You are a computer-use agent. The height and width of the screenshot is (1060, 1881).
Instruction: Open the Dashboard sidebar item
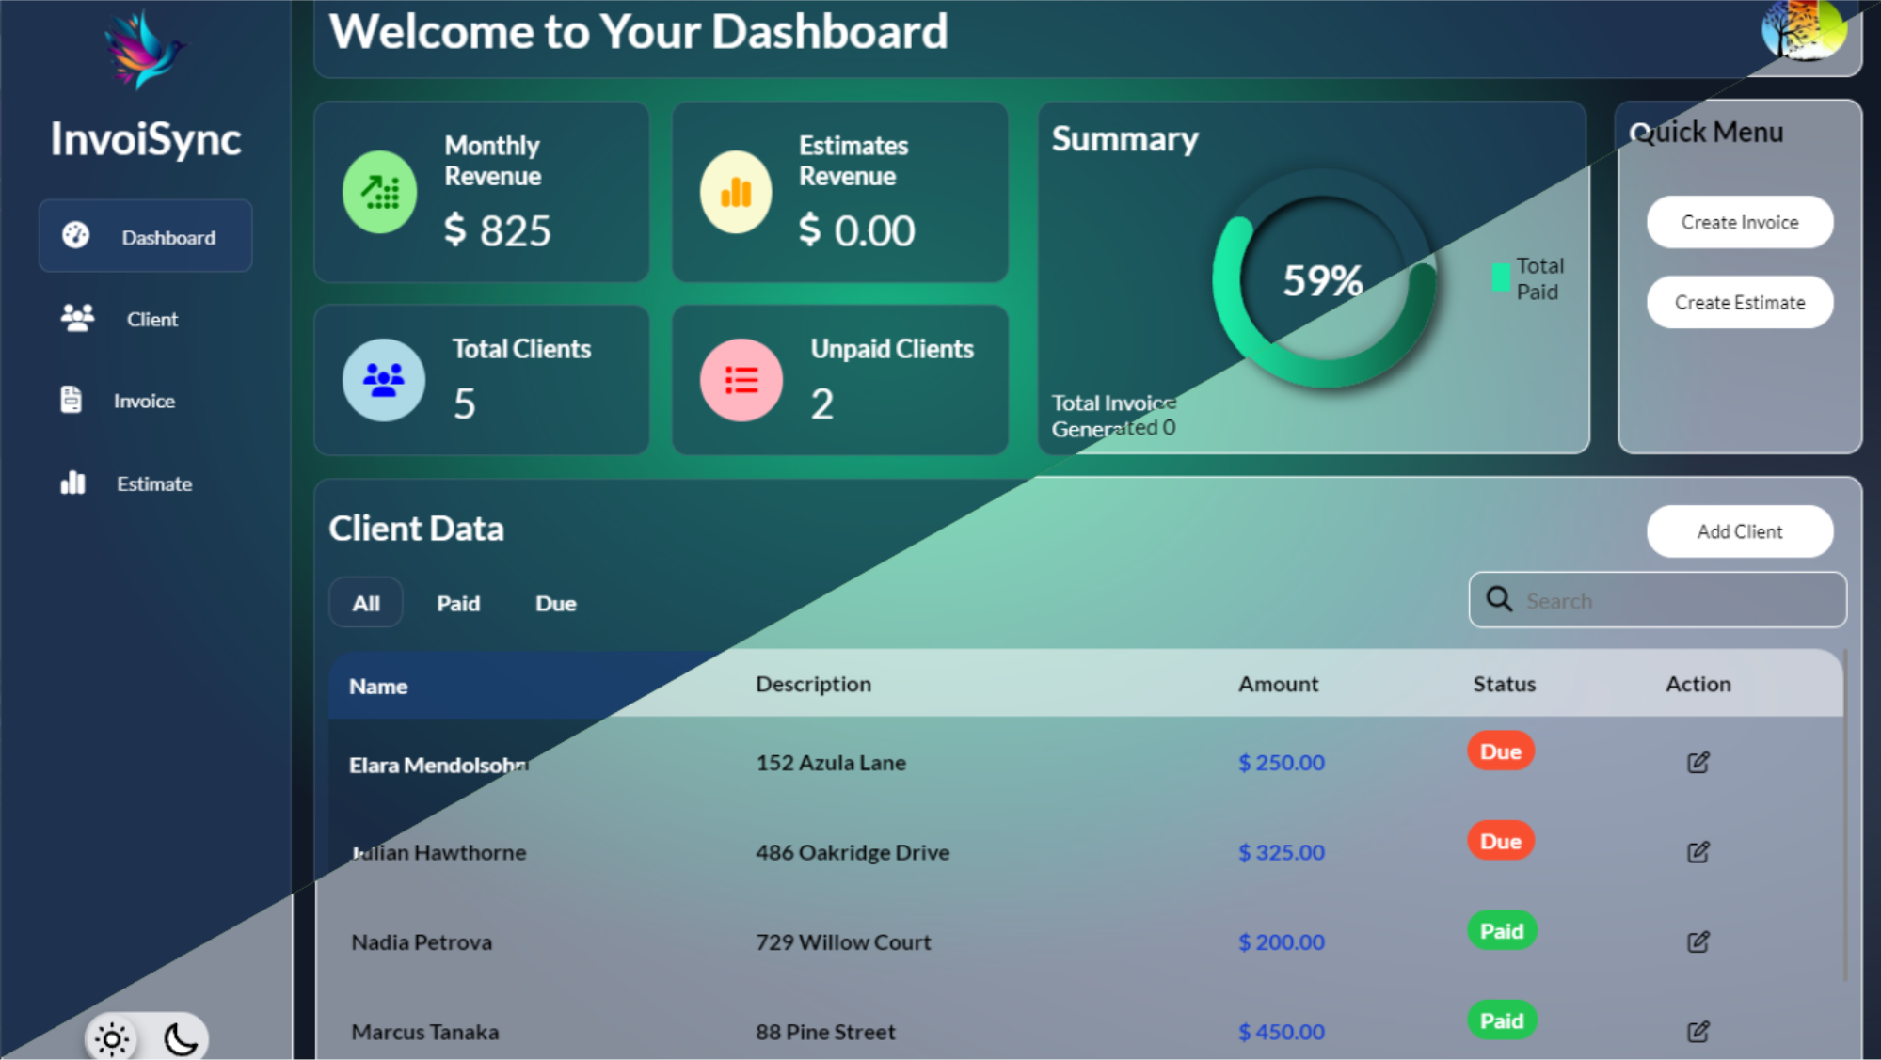coord(146,236)
